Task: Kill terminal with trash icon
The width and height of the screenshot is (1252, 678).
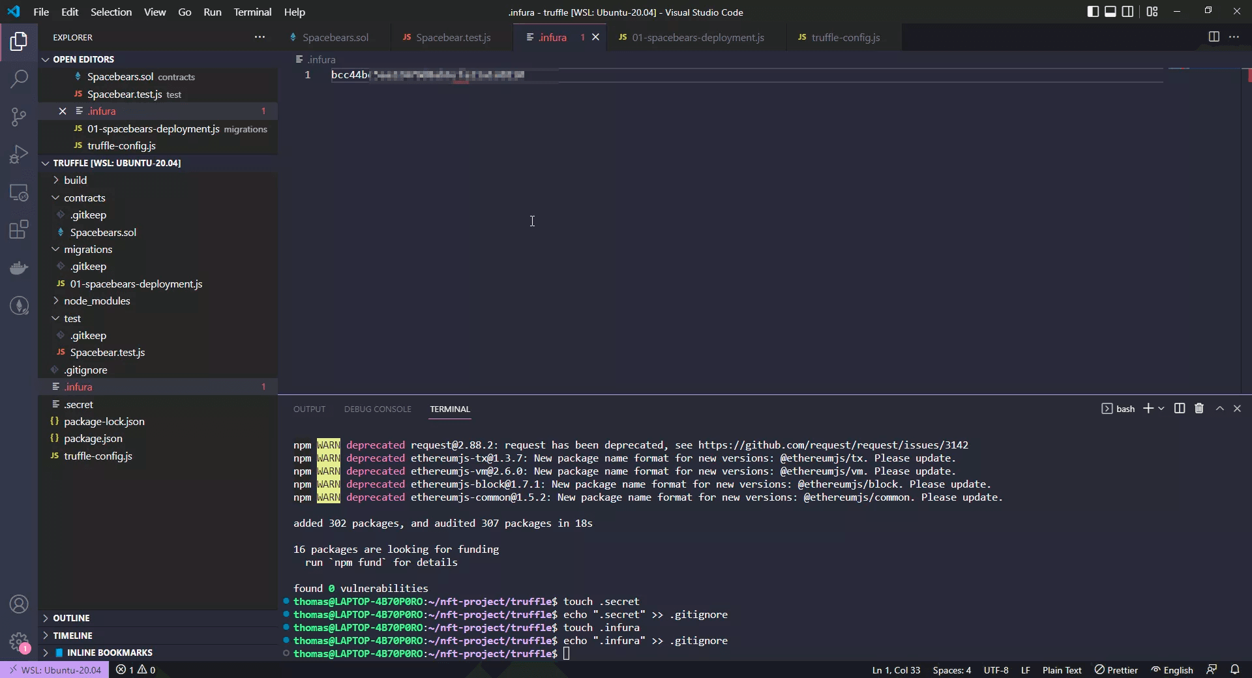Action: 1199,408
